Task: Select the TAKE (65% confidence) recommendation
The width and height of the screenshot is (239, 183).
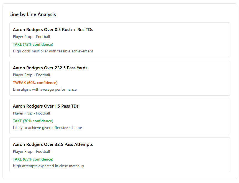Action: tap(33, 159)
